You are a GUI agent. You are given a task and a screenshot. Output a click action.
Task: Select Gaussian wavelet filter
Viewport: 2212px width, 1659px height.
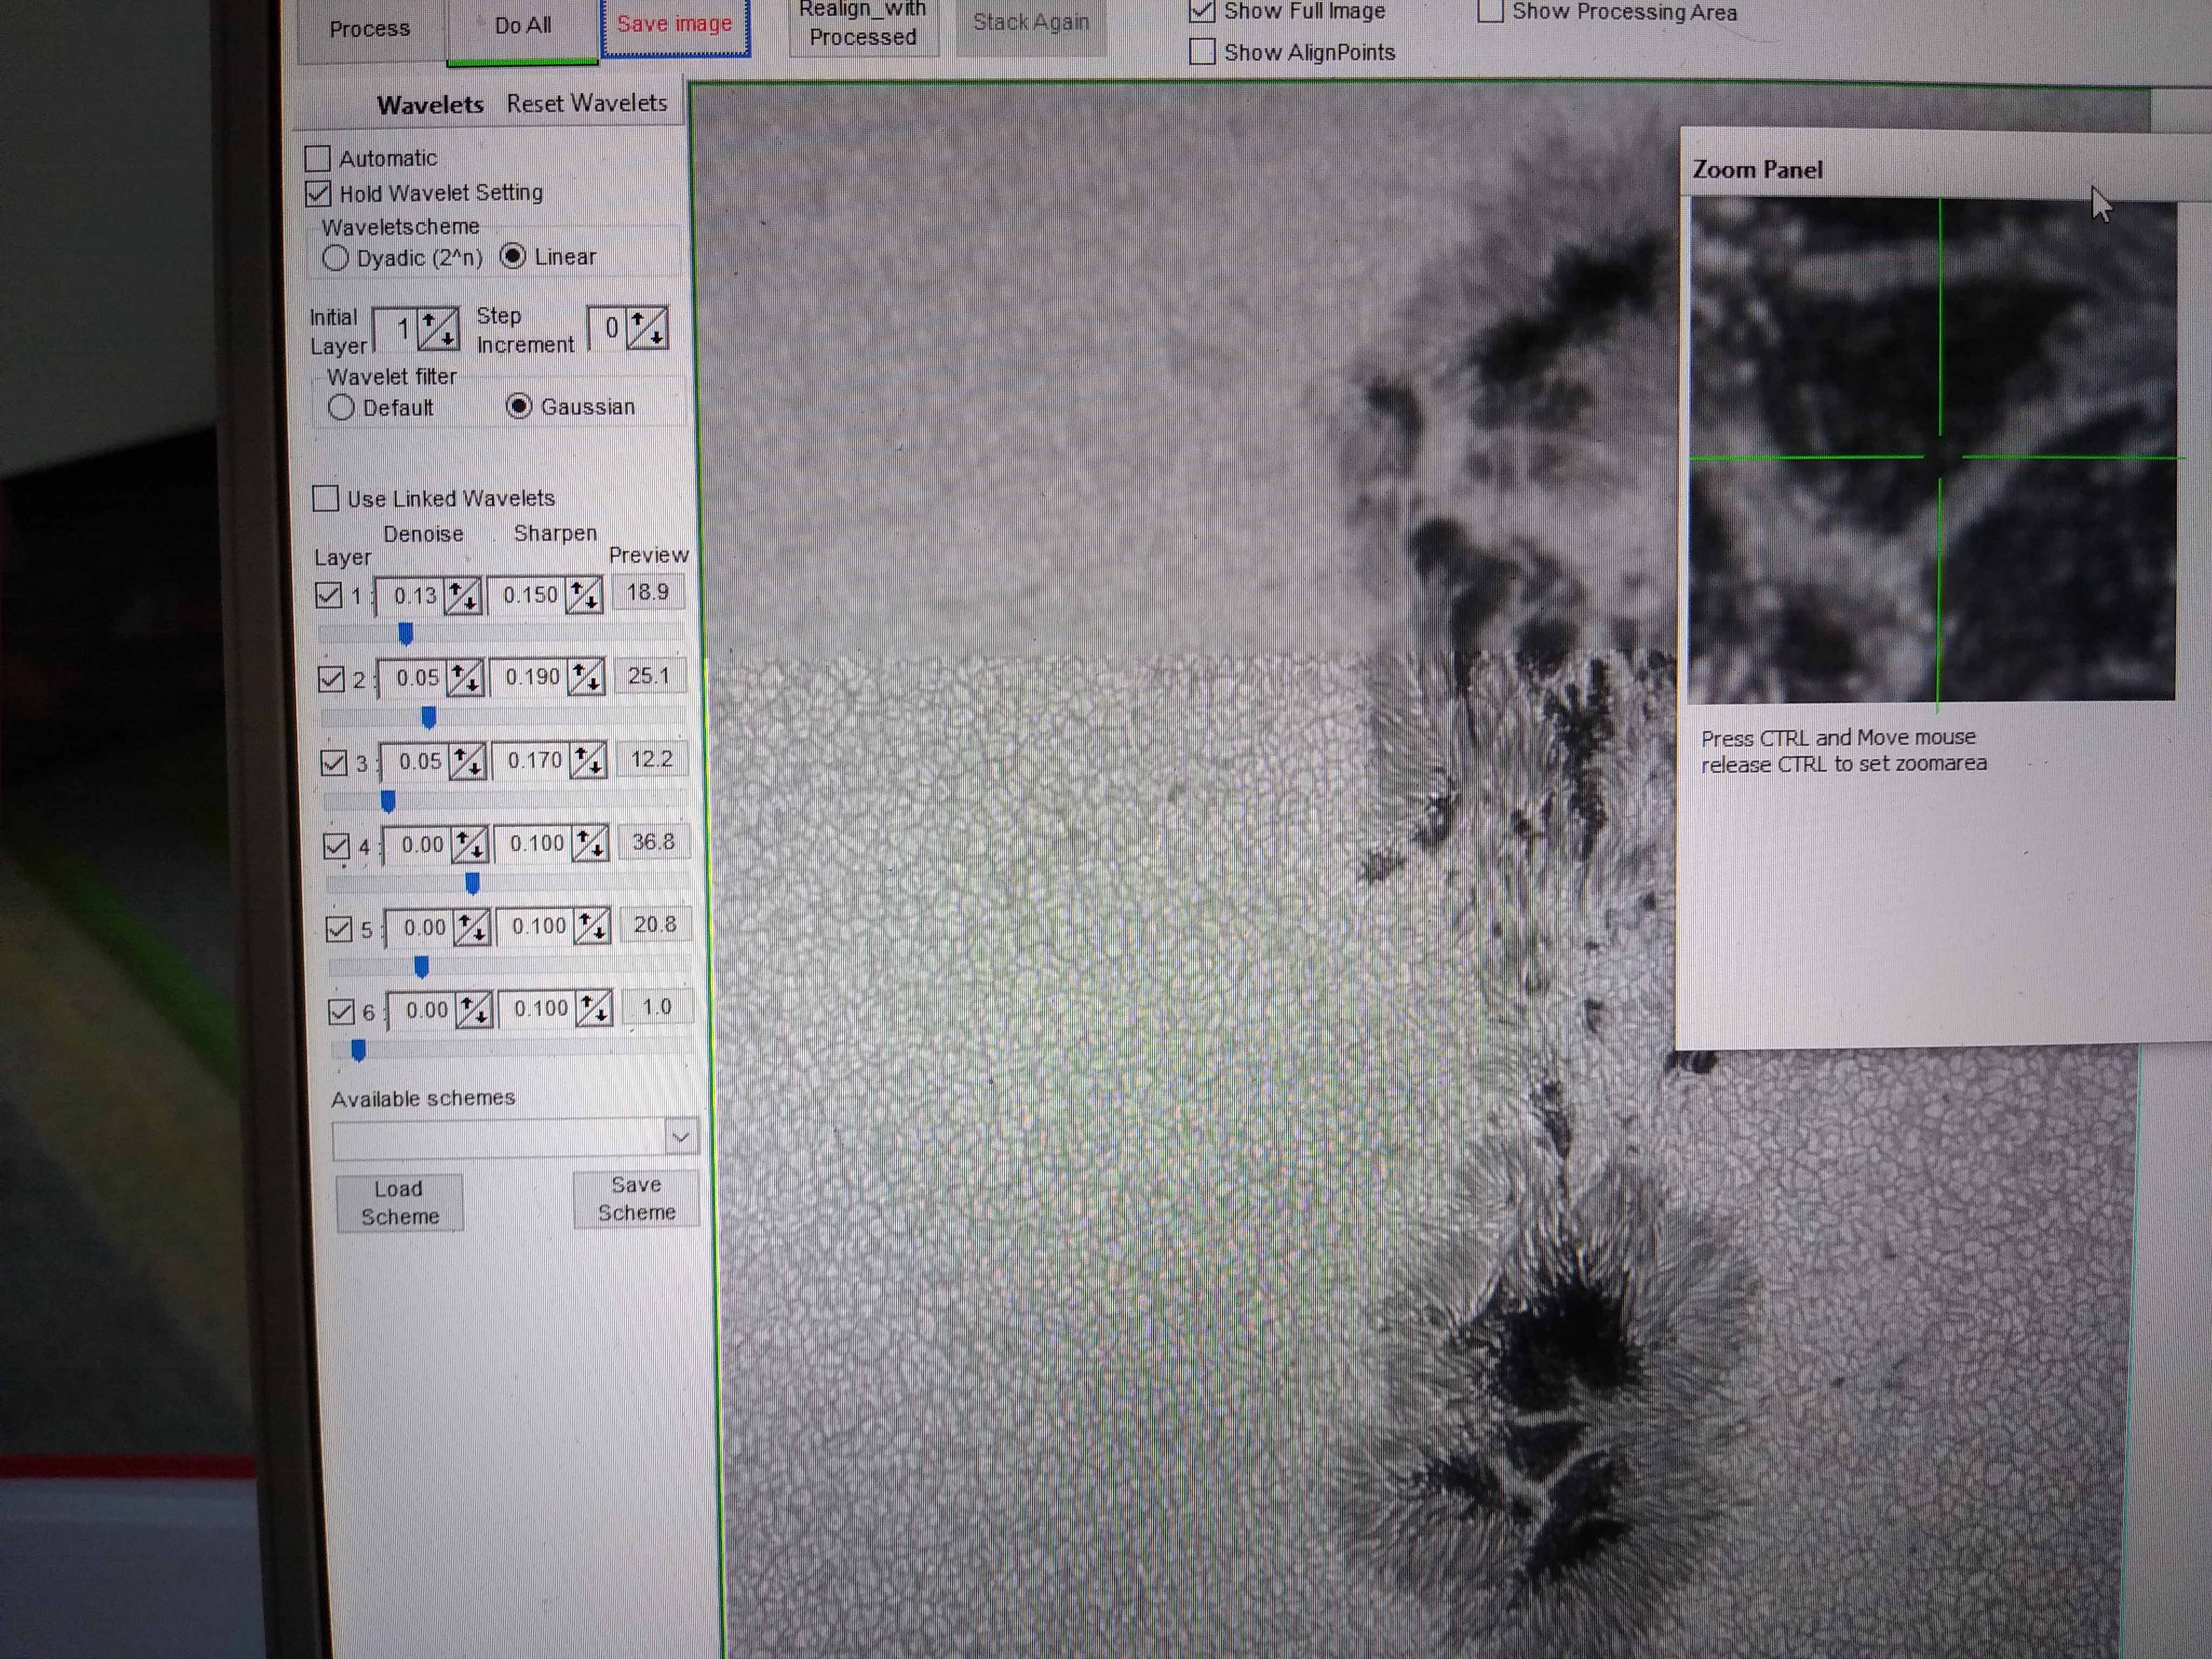pyautogui.click(x=518, y=406)
